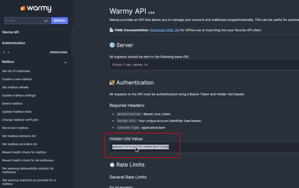Click the enter arrow icon in the filter box

[x=46, y=21]
